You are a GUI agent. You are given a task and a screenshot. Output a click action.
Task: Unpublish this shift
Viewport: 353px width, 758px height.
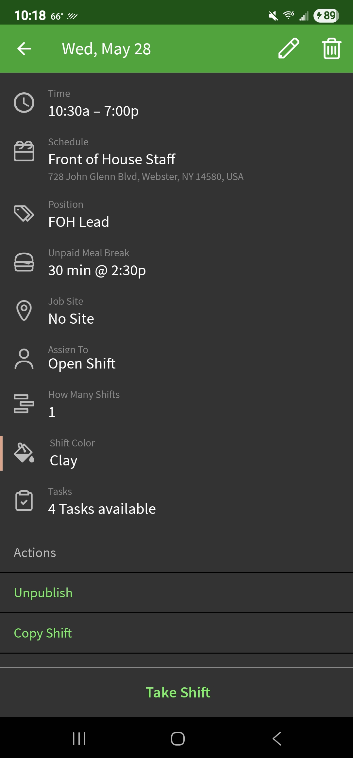pos(43,592)
